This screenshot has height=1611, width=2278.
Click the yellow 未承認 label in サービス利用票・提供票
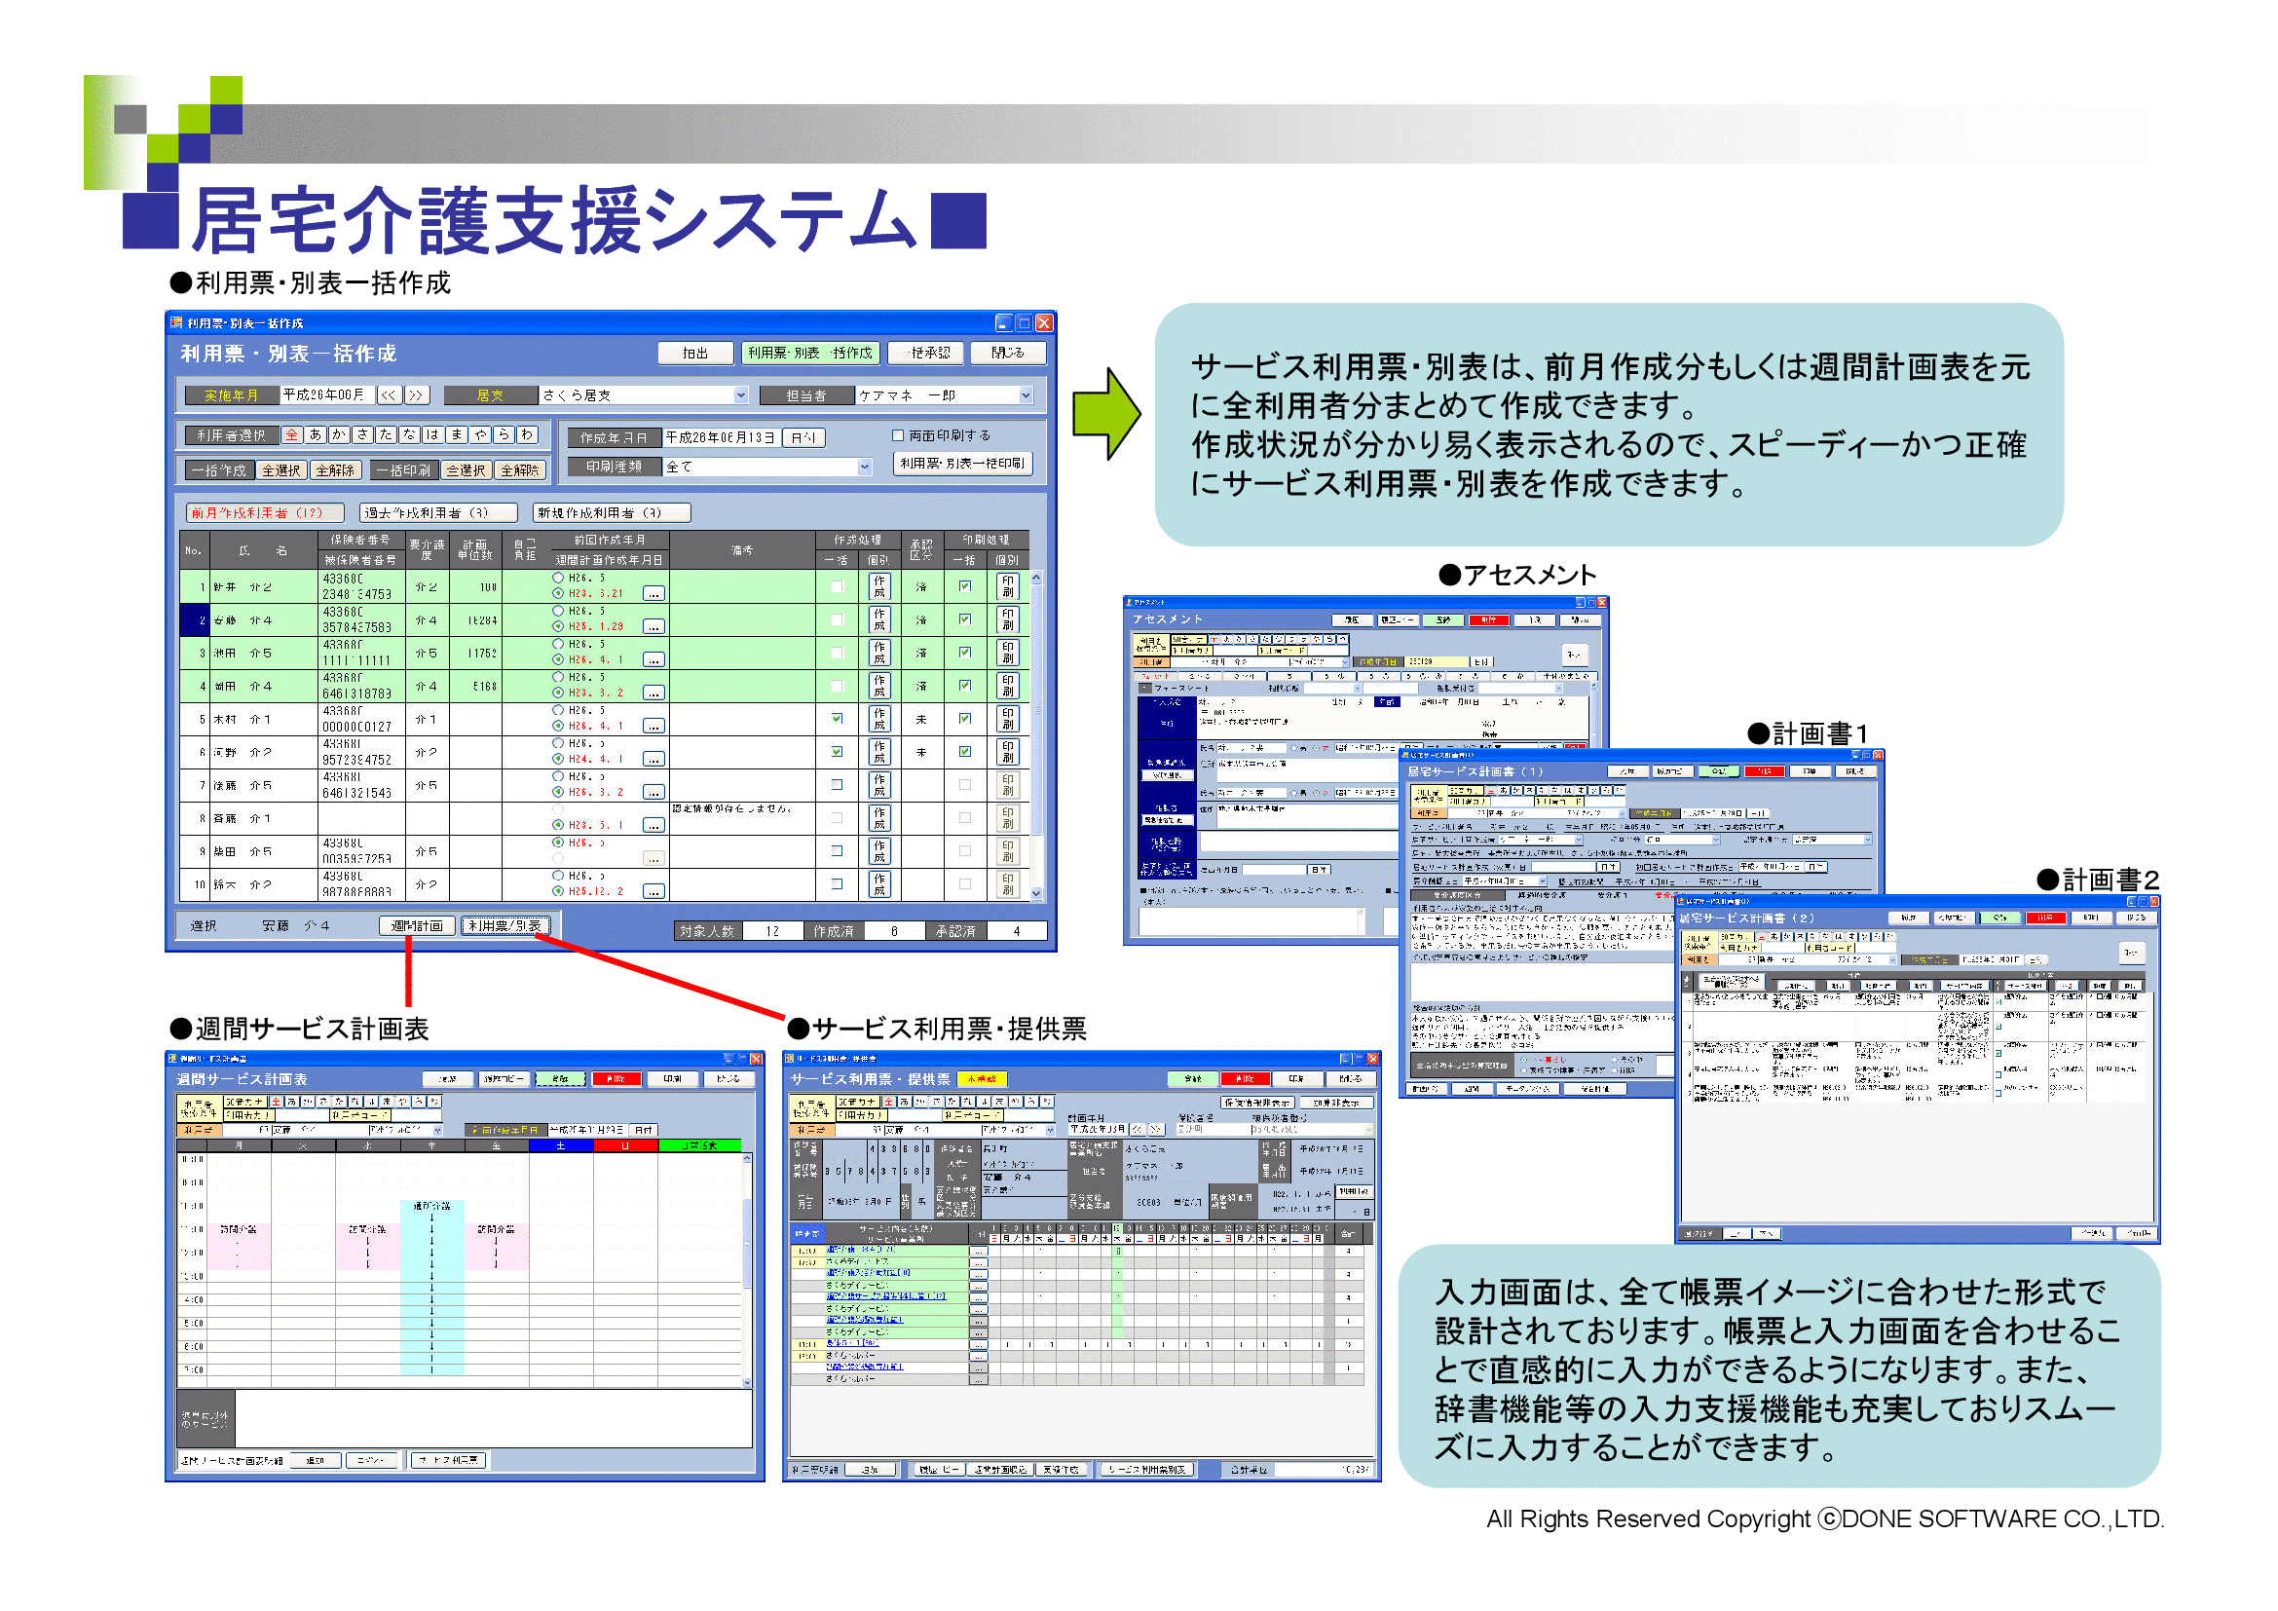(982, 1079)
